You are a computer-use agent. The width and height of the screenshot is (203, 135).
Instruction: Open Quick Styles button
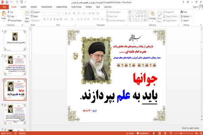pos(159,17)
